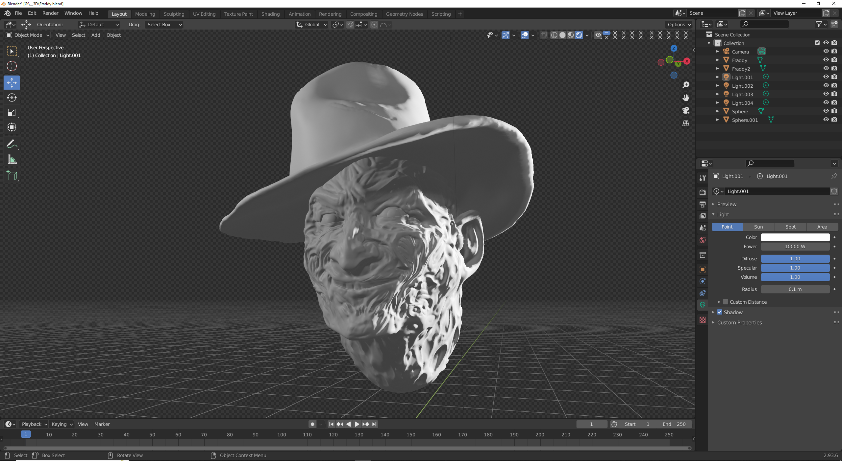The height and width of the screenshot is (461, 842).
Task: Hide Light.002 with eye icon
Action: pyautogui.click(x=826, y=85)
